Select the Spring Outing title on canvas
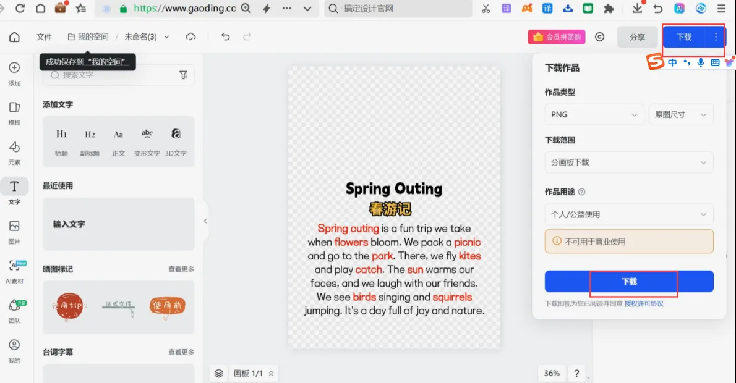This screenshot has width=736, height=383. pyautogui.click(x=394, y=189)
